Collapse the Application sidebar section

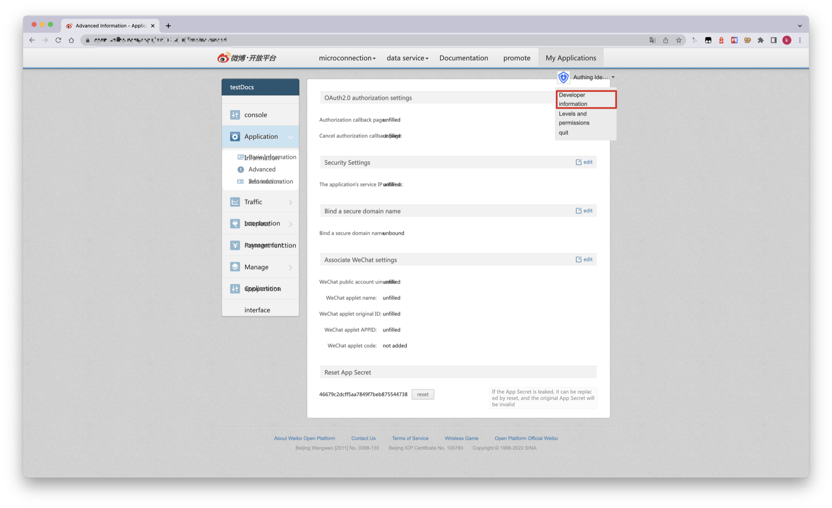[290, 137]
